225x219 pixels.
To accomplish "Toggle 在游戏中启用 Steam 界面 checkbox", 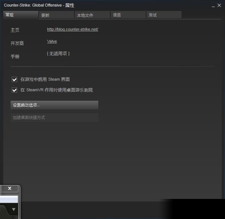I will [x=14, y=79].
